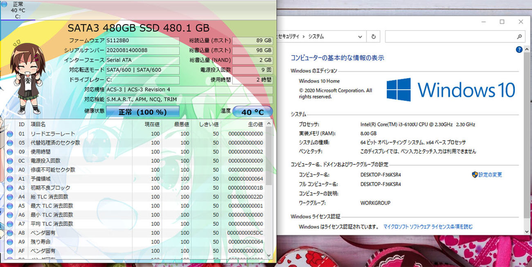Click the 最悪値 column header

coord(176,124)
